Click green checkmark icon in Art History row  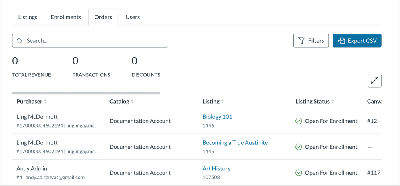tap(299, 173)
